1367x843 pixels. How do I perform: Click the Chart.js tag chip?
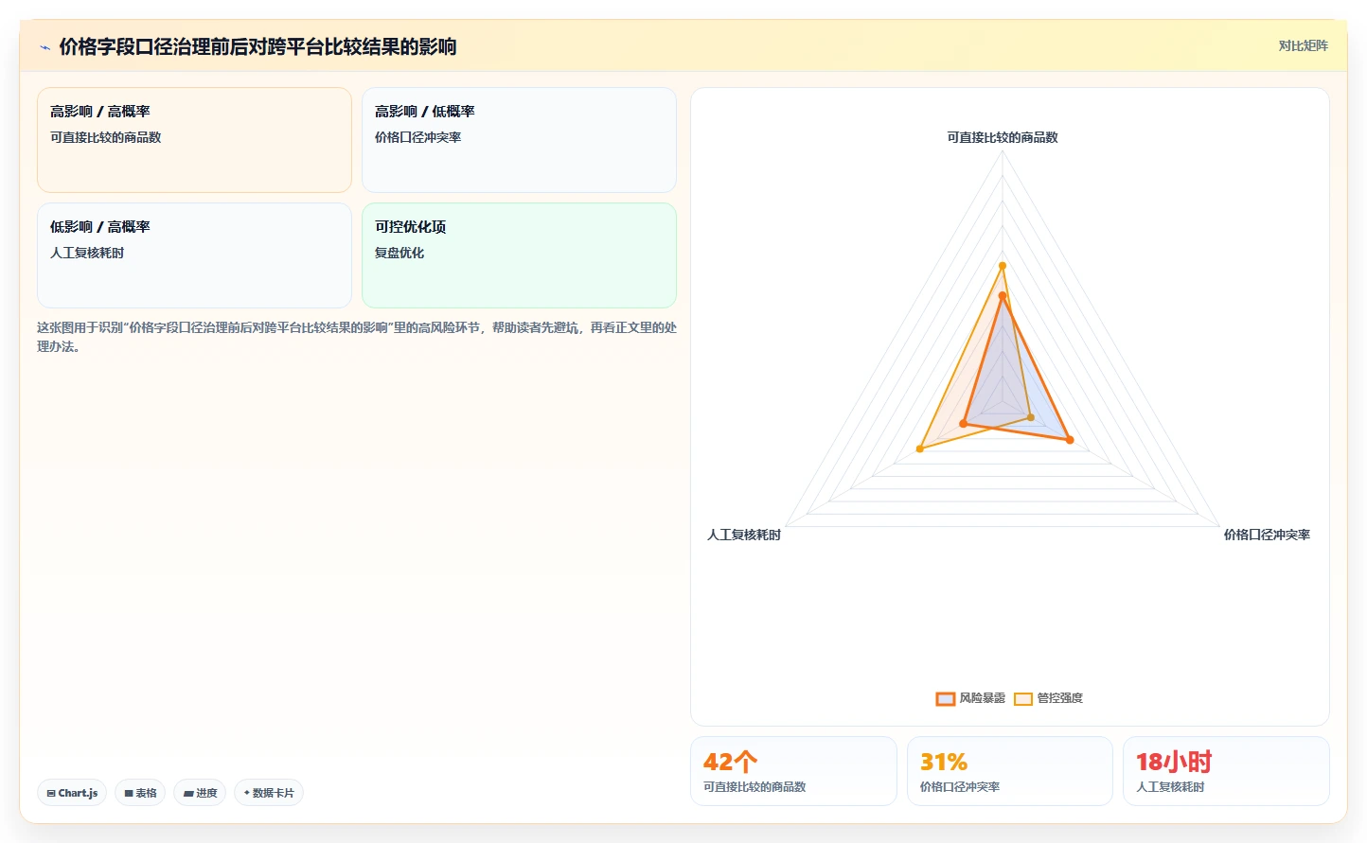72,793
